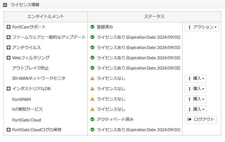The height and width of the screenshot is (142, 225).
Task: Click the warning icon for FortiIPAM
Action: click(92, 99)
